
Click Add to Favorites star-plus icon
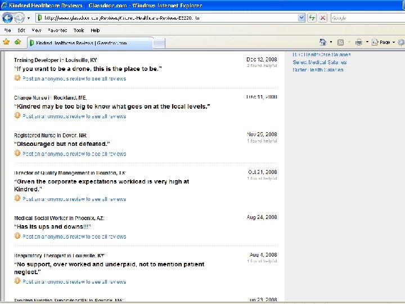(17, 42)
